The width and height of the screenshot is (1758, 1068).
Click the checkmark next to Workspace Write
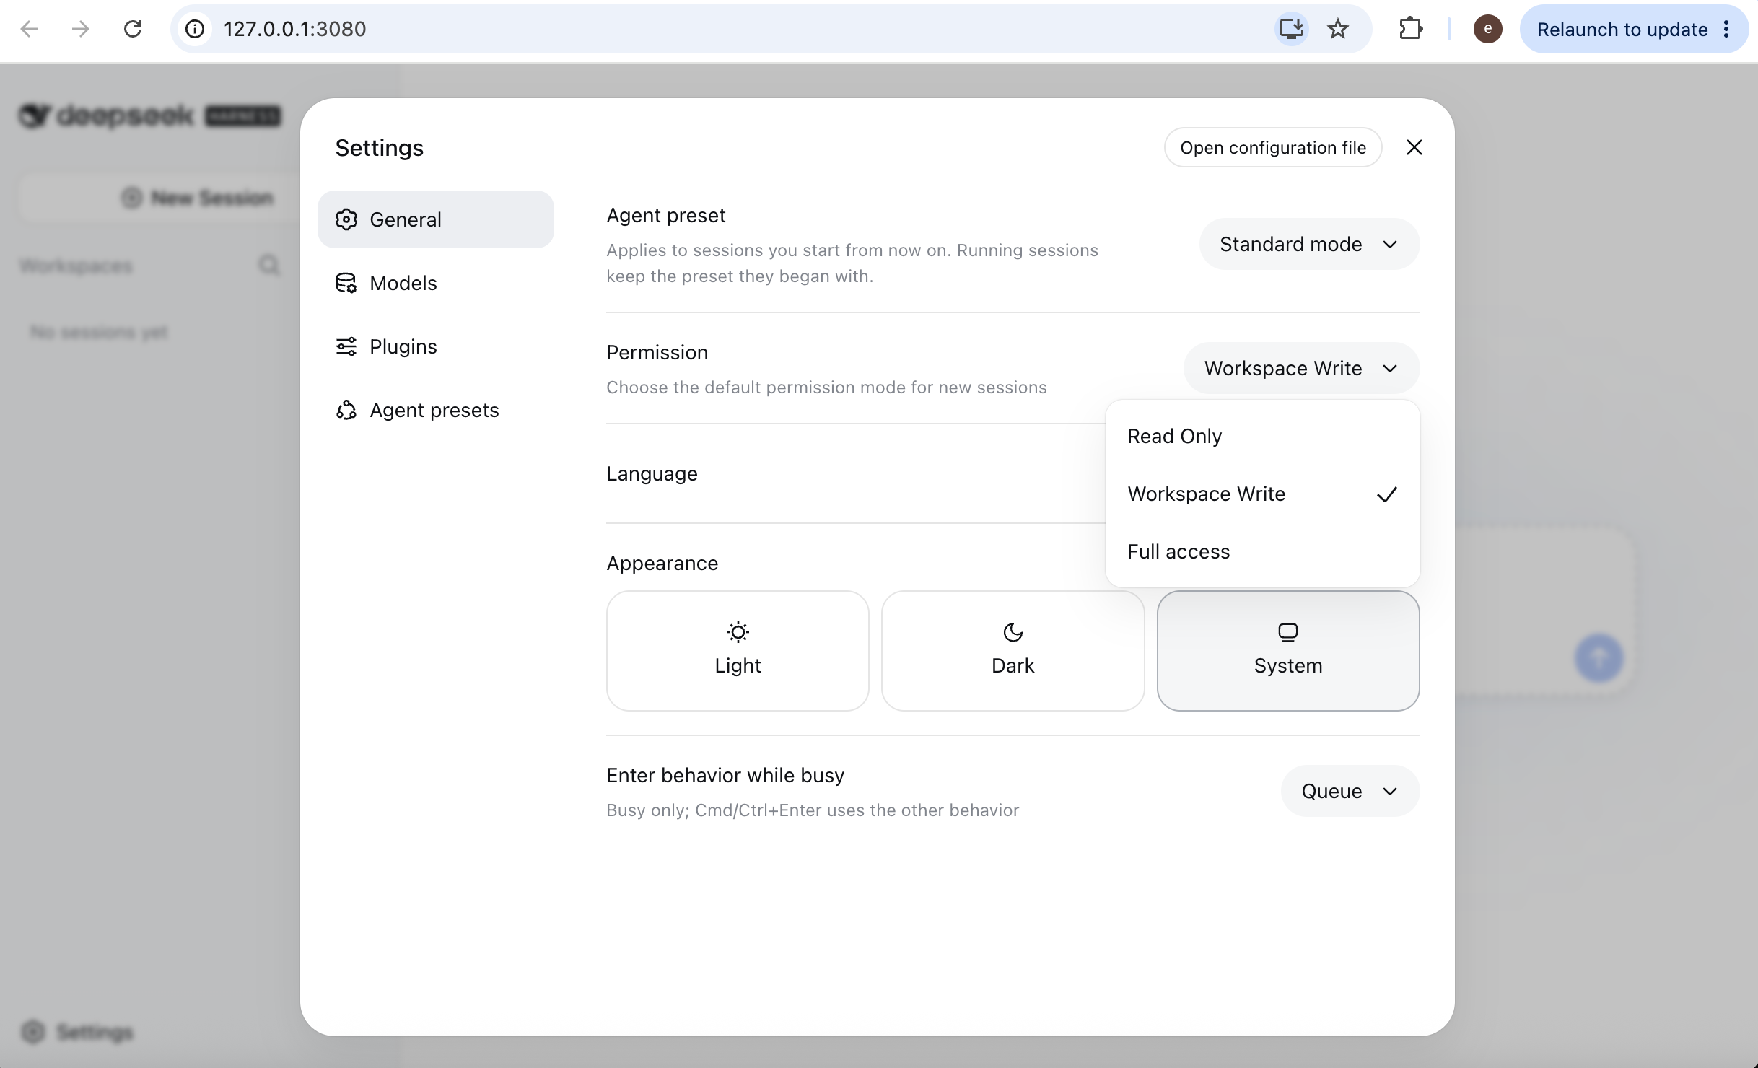(x=1387, y=494)
